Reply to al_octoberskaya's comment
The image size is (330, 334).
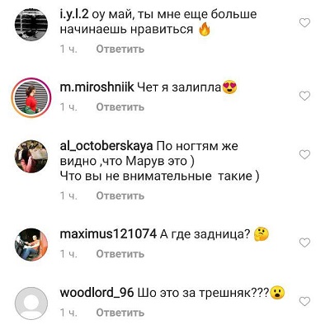120,196
